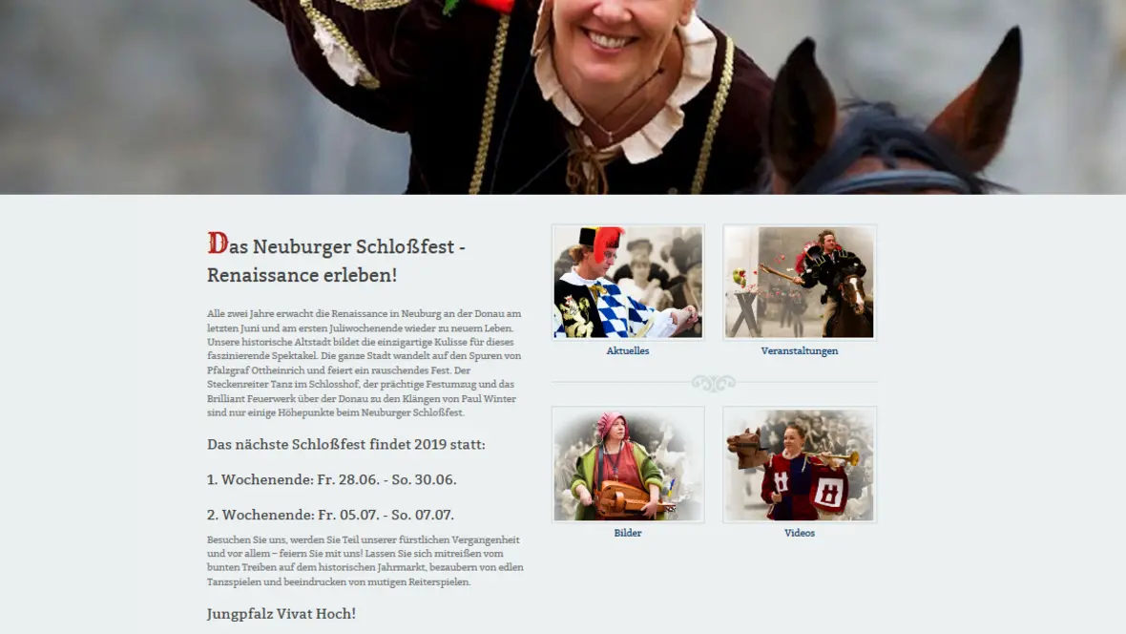Select the 1. Wochenende date line

(332, 479)
